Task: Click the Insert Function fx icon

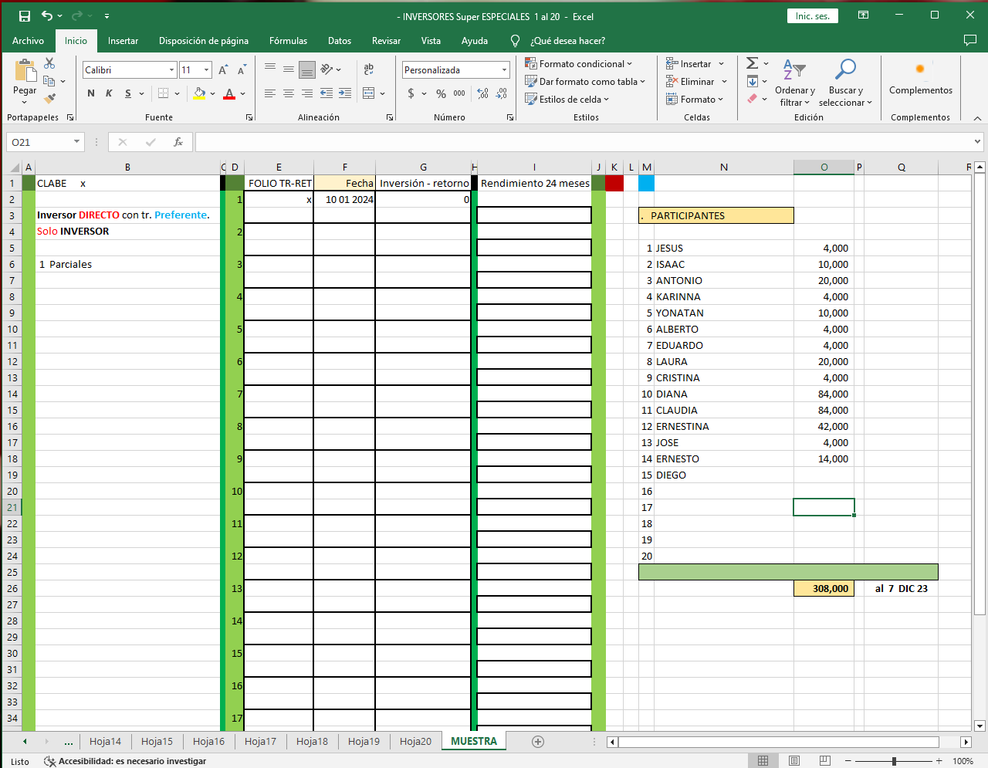Action: tap(178, 142)
